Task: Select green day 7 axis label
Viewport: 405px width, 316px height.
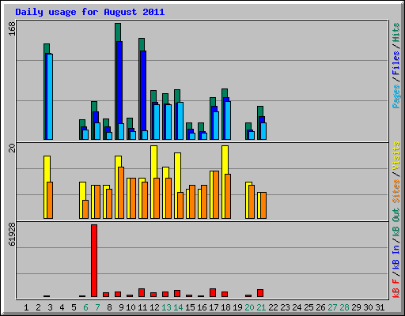Action: 97,307
